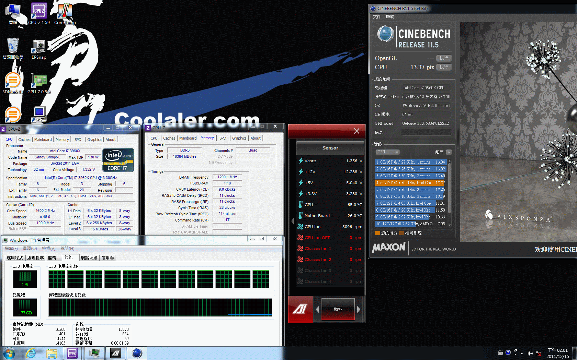Open the taskbar clock and date
The image size is (577, 360).
coord(557,353)
